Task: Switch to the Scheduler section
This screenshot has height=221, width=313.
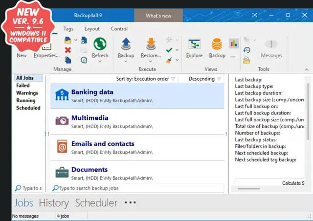Action: (96, 203)
